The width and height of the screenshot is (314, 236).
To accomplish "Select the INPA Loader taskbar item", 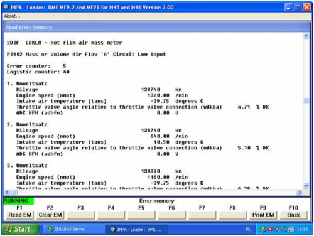I will (x=136, y=230).
